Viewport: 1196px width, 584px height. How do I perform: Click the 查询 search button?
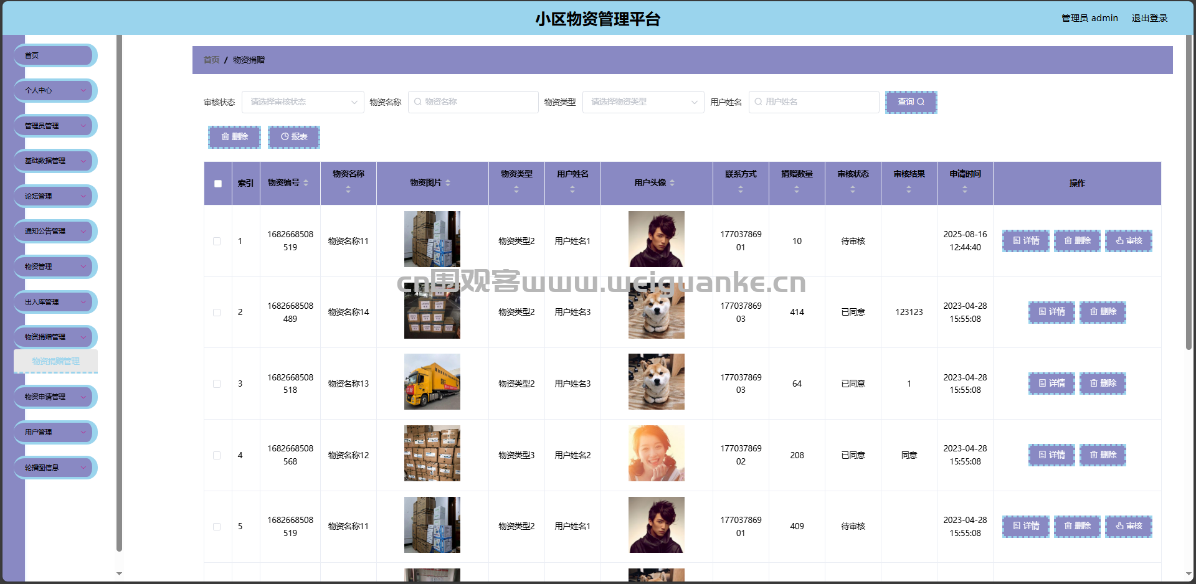point(911,102)
